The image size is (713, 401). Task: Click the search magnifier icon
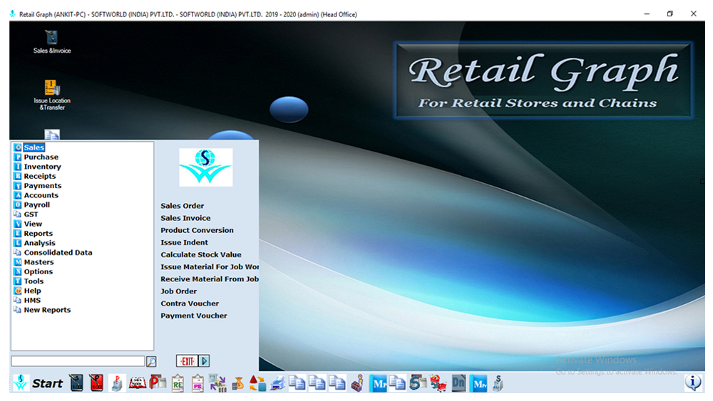click(151, 361)
